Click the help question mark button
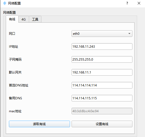 (x=127, y=3)
